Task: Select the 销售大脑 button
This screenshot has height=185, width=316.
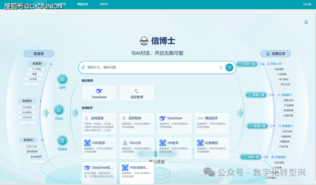Action: tap(256, 95)
